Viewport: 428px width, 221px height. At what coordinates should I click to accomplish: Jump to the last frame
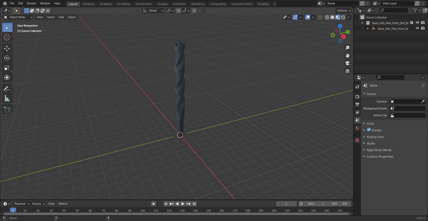pos(194,204)
